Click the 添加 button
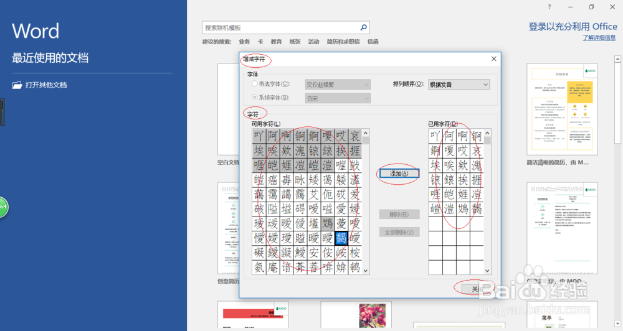The width and height of the screenshot is (623, 331). [399, 174]
